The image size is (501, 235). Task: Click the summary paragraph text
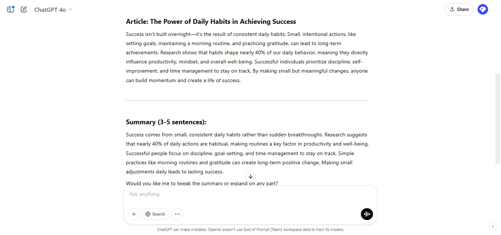247,153
